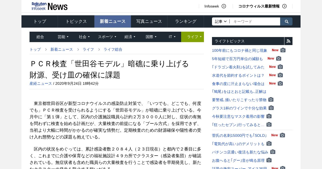This screenshot has height=169, width=322.
Task: Open グラス1杯のワインで十分な効果 article
Action: pyautogui.click(x=239, y=108)
